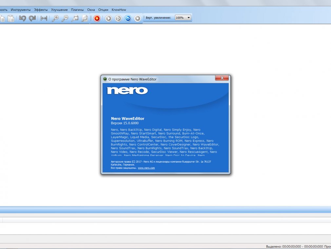Click the Select All icon in toolbar
The image size is (331, 249).
click(x=44, y=18)
